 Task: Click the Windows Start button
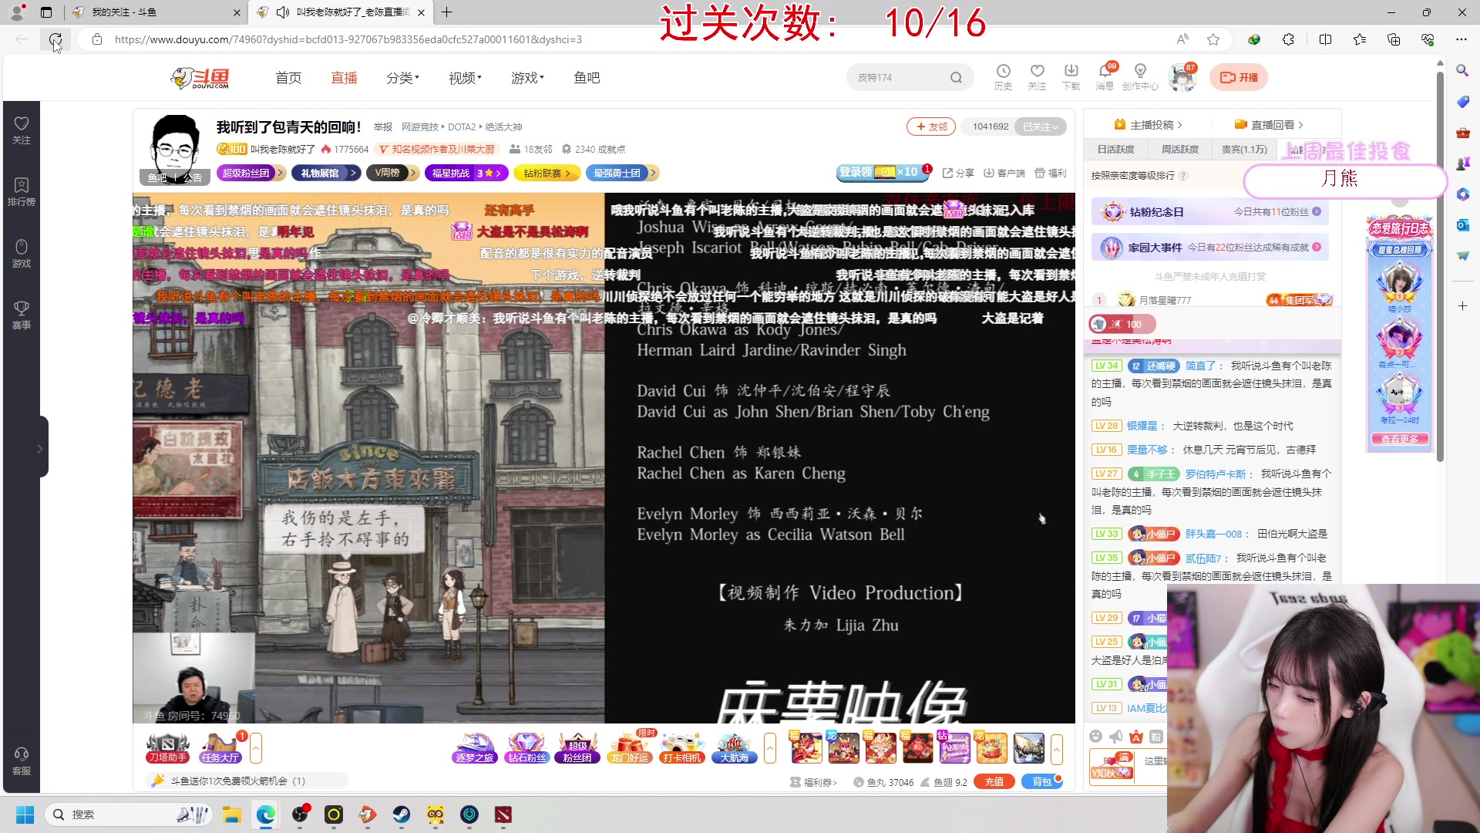click(25, 814)
